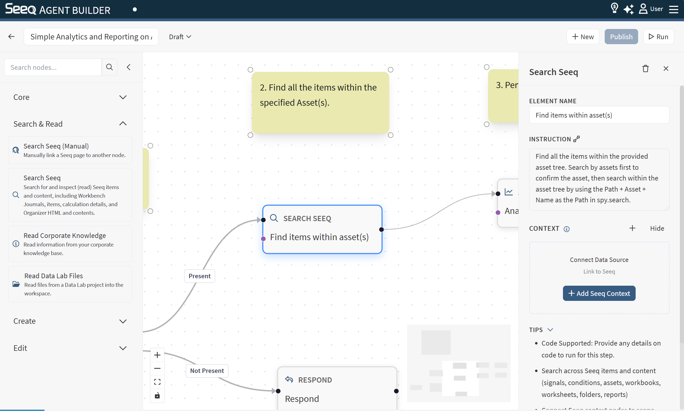This screenshot has height=411, width=684.
Task: Click the Add Seeq Context button
Action: (x=599, y=293)
